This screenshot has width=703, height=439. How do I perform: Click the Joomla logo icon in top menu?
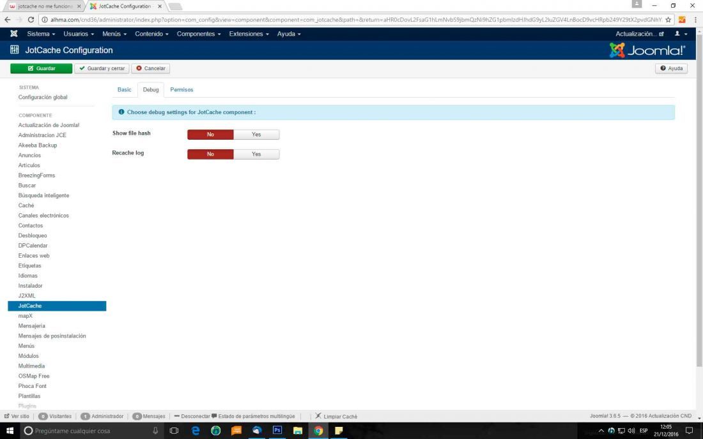[14, 34]
